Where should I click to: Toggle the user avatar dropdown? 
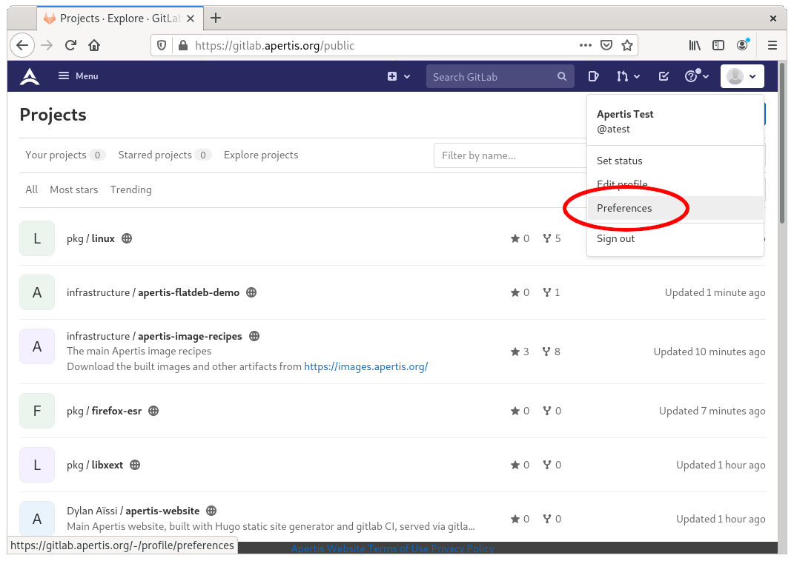click(742, 76)
